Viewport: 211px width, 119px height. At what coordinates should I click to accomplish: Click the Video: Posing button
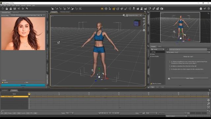point(190,78)
